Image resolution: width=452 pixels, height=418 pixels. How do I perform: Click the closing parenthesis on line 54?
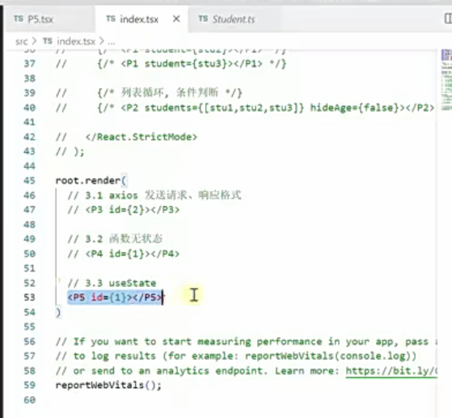tap(58, 313)
